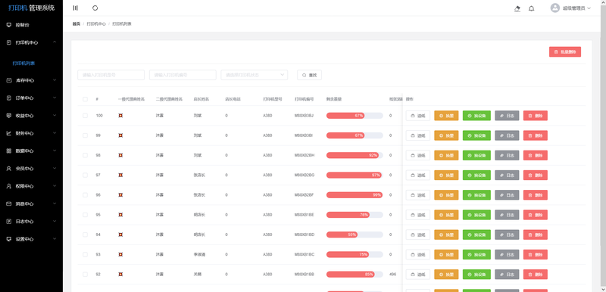Click the red batch delete button
606x292 pixels.
[564, 51]
